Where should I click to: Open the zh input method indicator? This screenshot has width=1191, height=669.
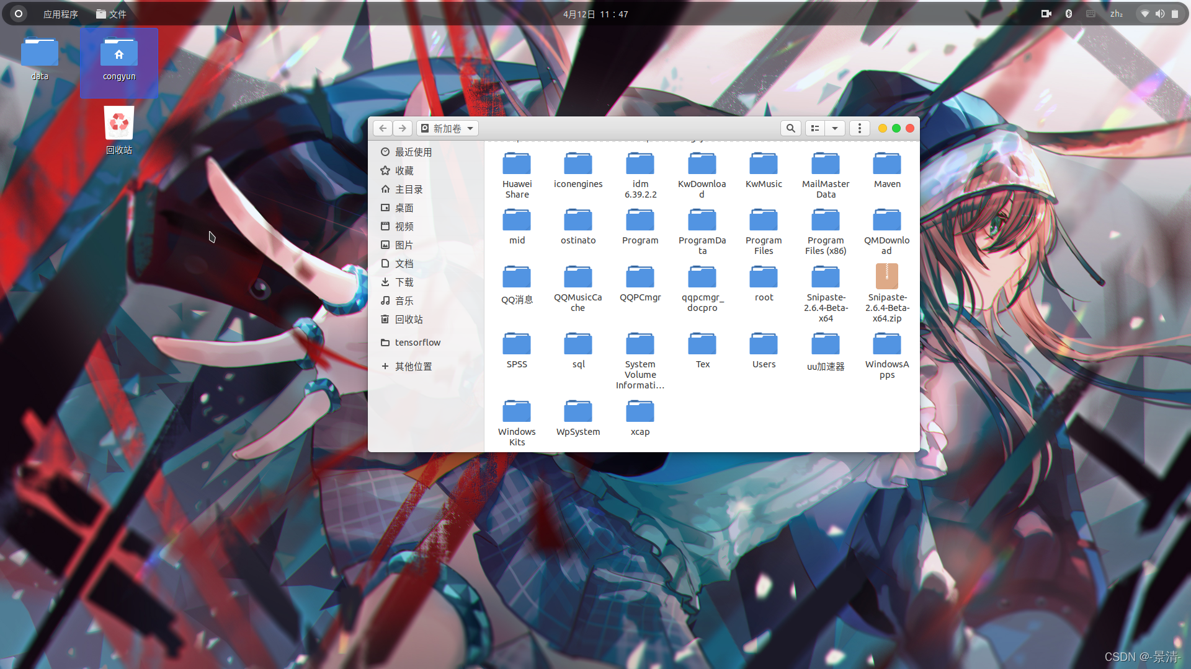pyautogui.click(x=1116, y=14)
